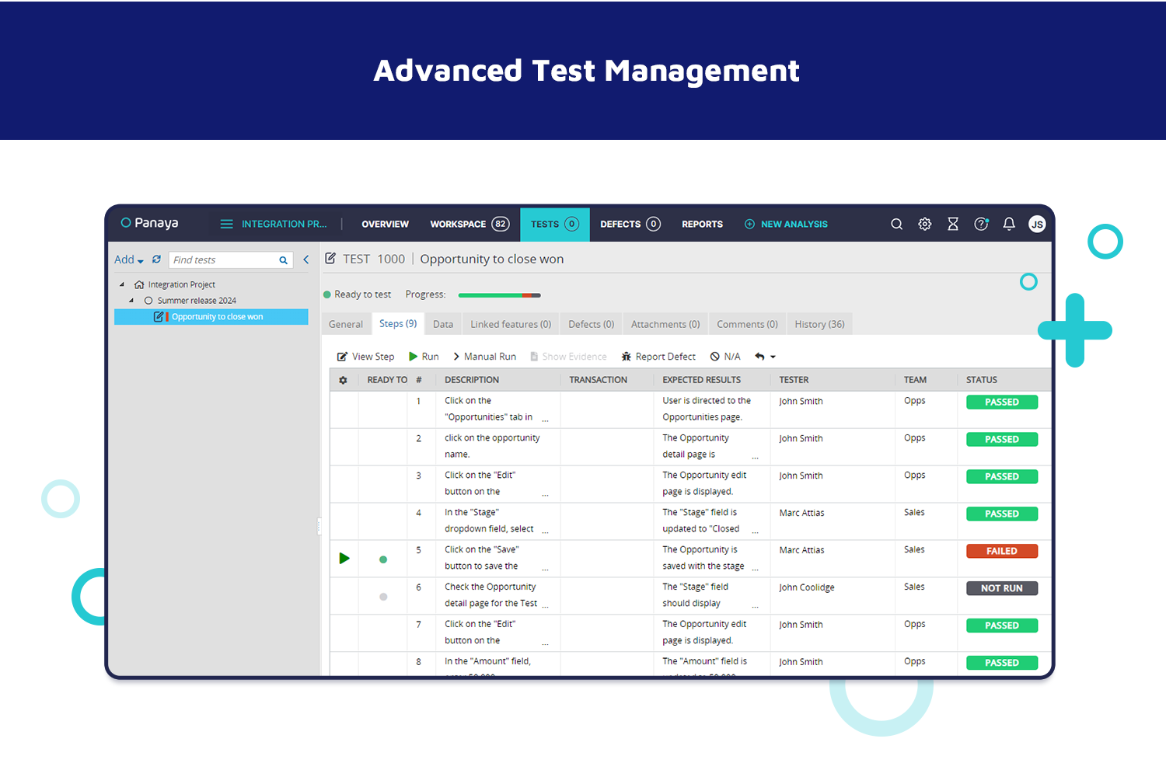Click the hourglass icon in top bar
The image size is (1166, 777).
pos(953,224)
